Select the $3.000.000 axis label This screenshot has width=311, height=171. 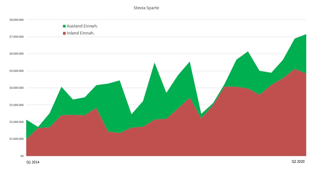pyautogui.click(x=17, y=105)
